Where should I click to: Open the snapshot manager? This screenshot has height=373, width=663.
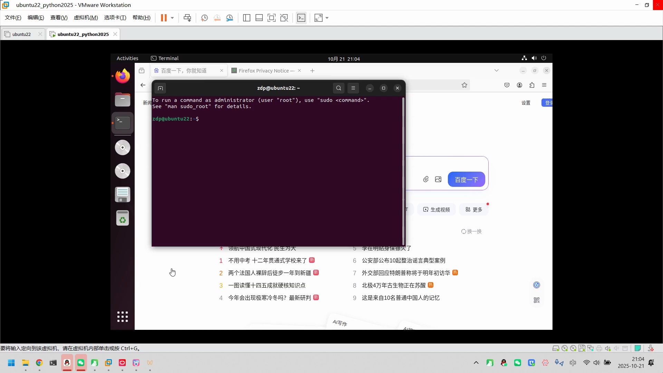(230, 18)
